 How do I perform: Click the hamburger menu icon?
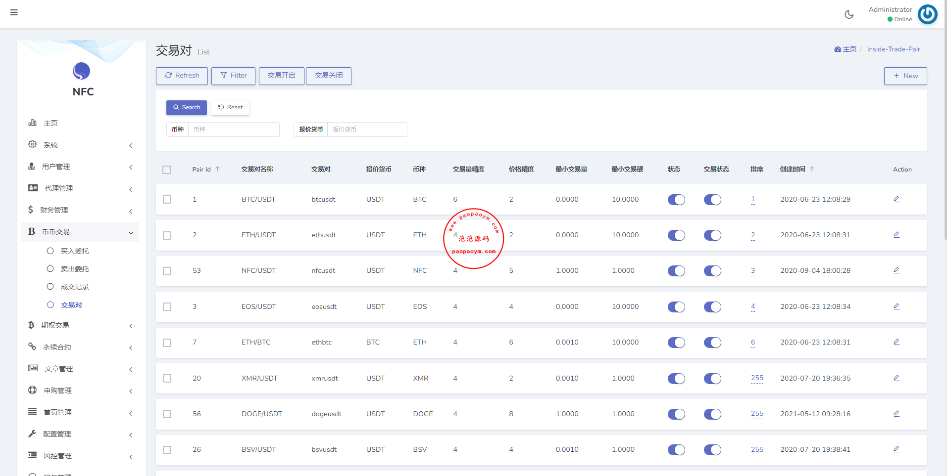pos(14,12)
